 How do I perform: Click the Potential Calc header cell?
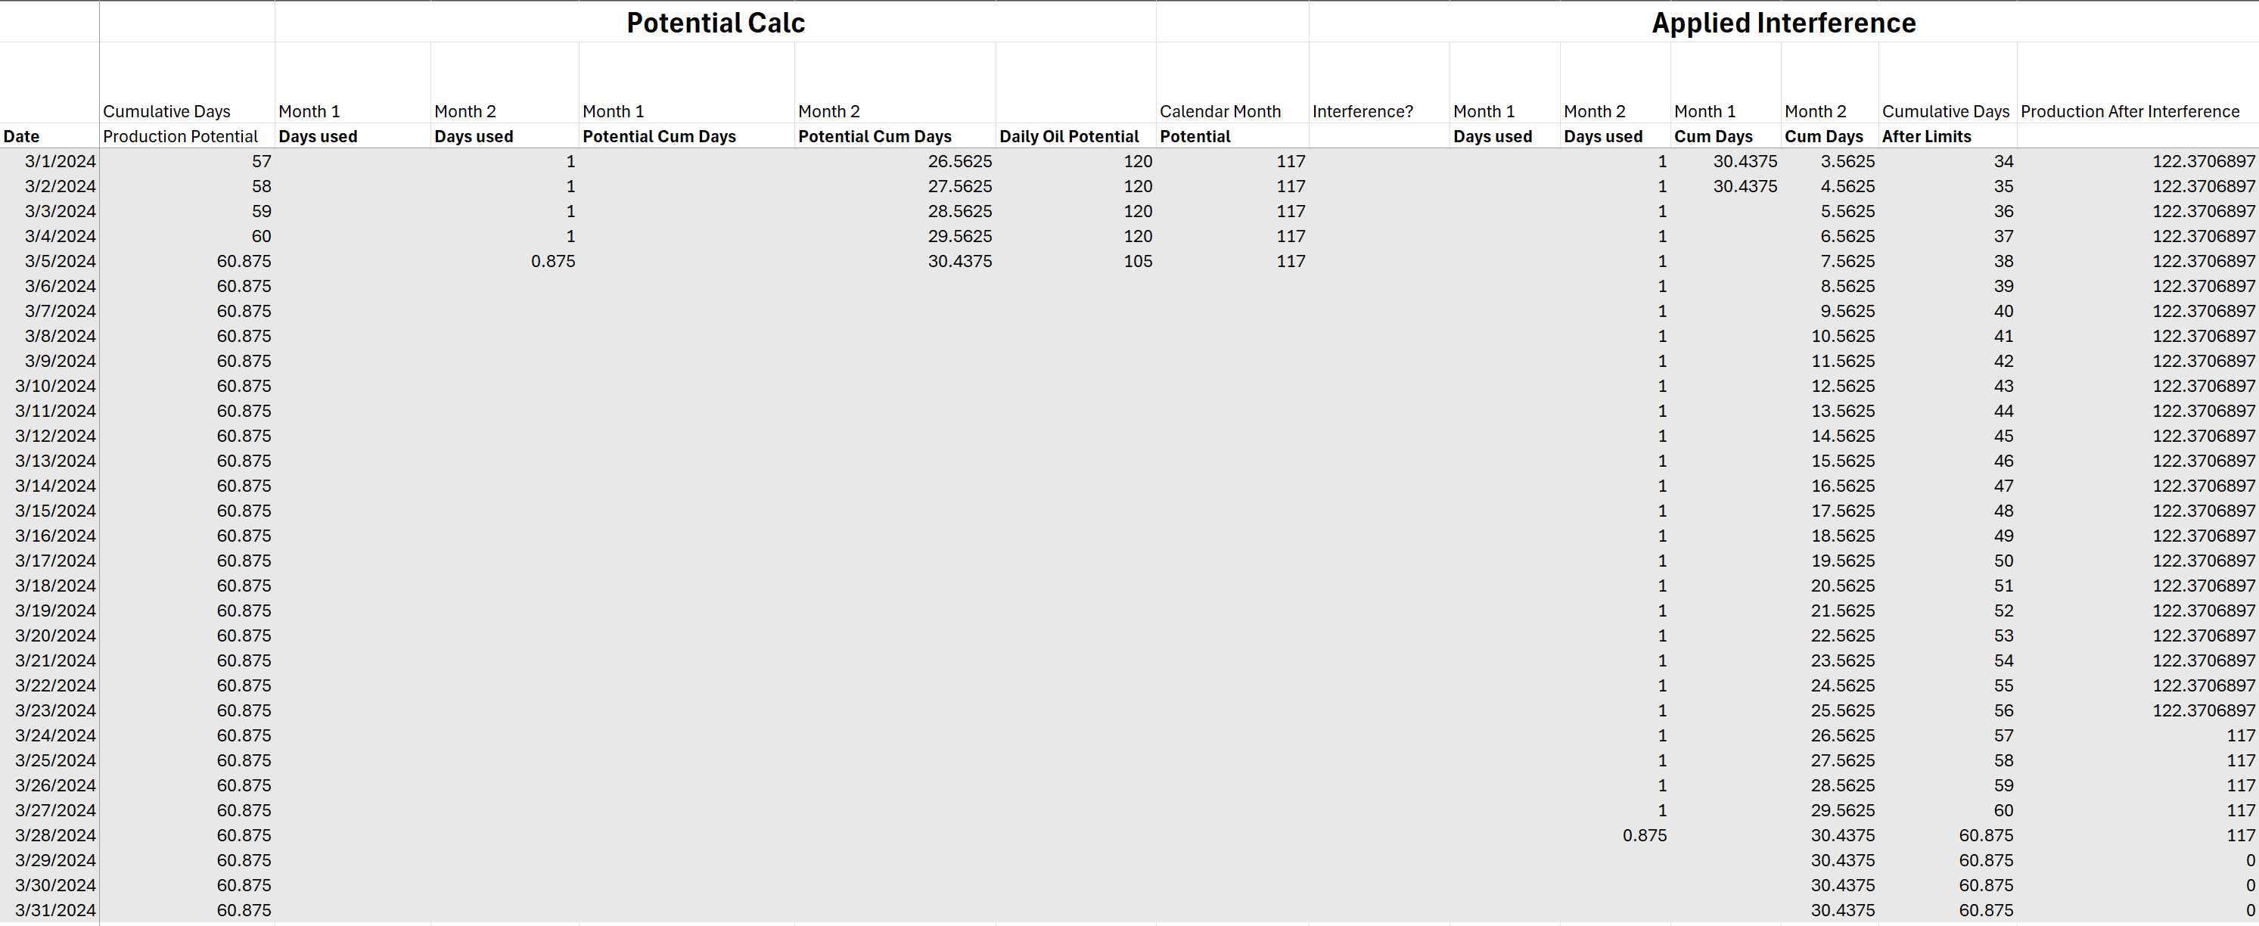tap(715, 23)
